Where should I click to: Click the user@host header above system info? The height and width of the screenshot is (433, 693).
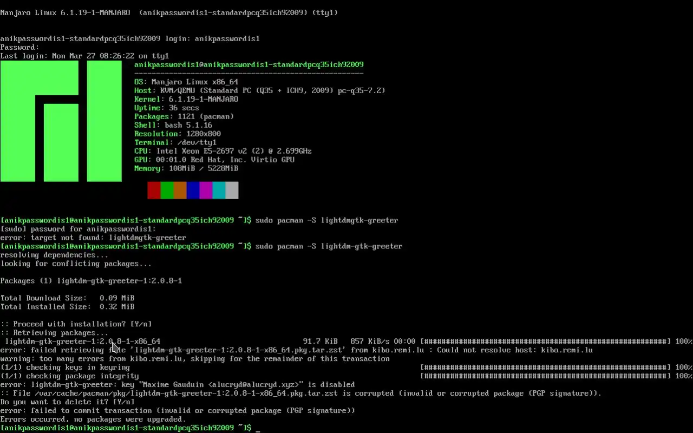coord(249,64)
